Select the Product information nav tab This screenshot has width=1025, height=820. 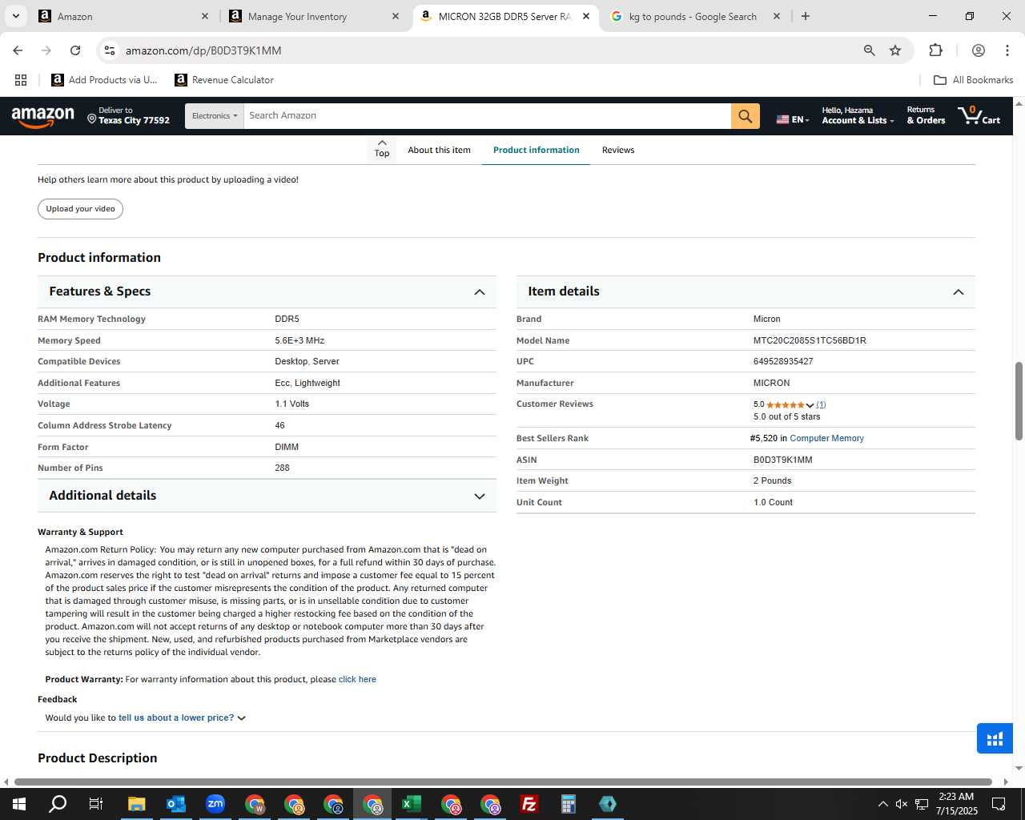[x=536, y=150]
